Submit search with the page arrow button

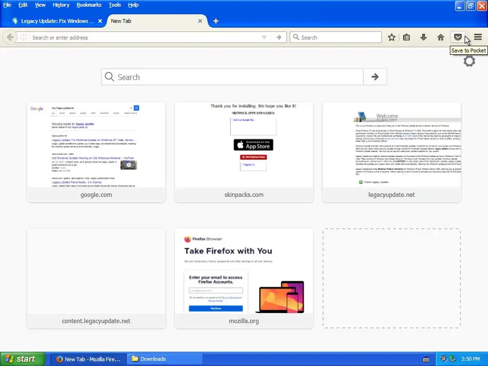click(x=375, y=77)
